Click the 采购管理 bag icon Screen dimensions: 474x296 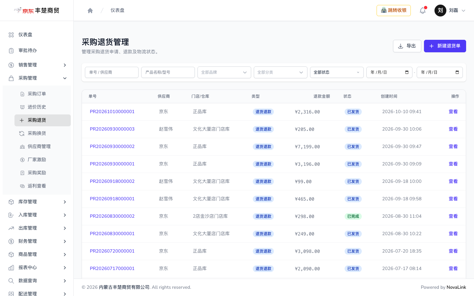pyautogui.click(x=11, y=78)
